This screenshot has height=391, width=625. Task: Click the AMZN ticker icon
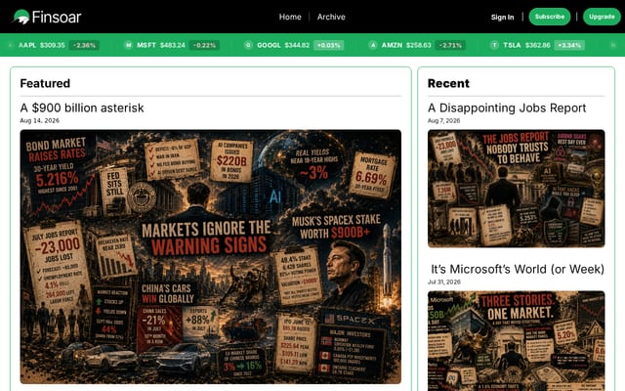373,45
